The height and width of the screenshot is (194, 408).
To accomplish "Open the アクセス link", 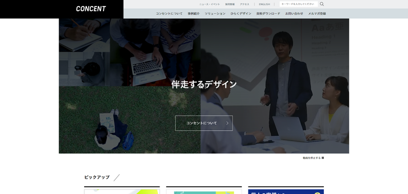I will [245, 4].
